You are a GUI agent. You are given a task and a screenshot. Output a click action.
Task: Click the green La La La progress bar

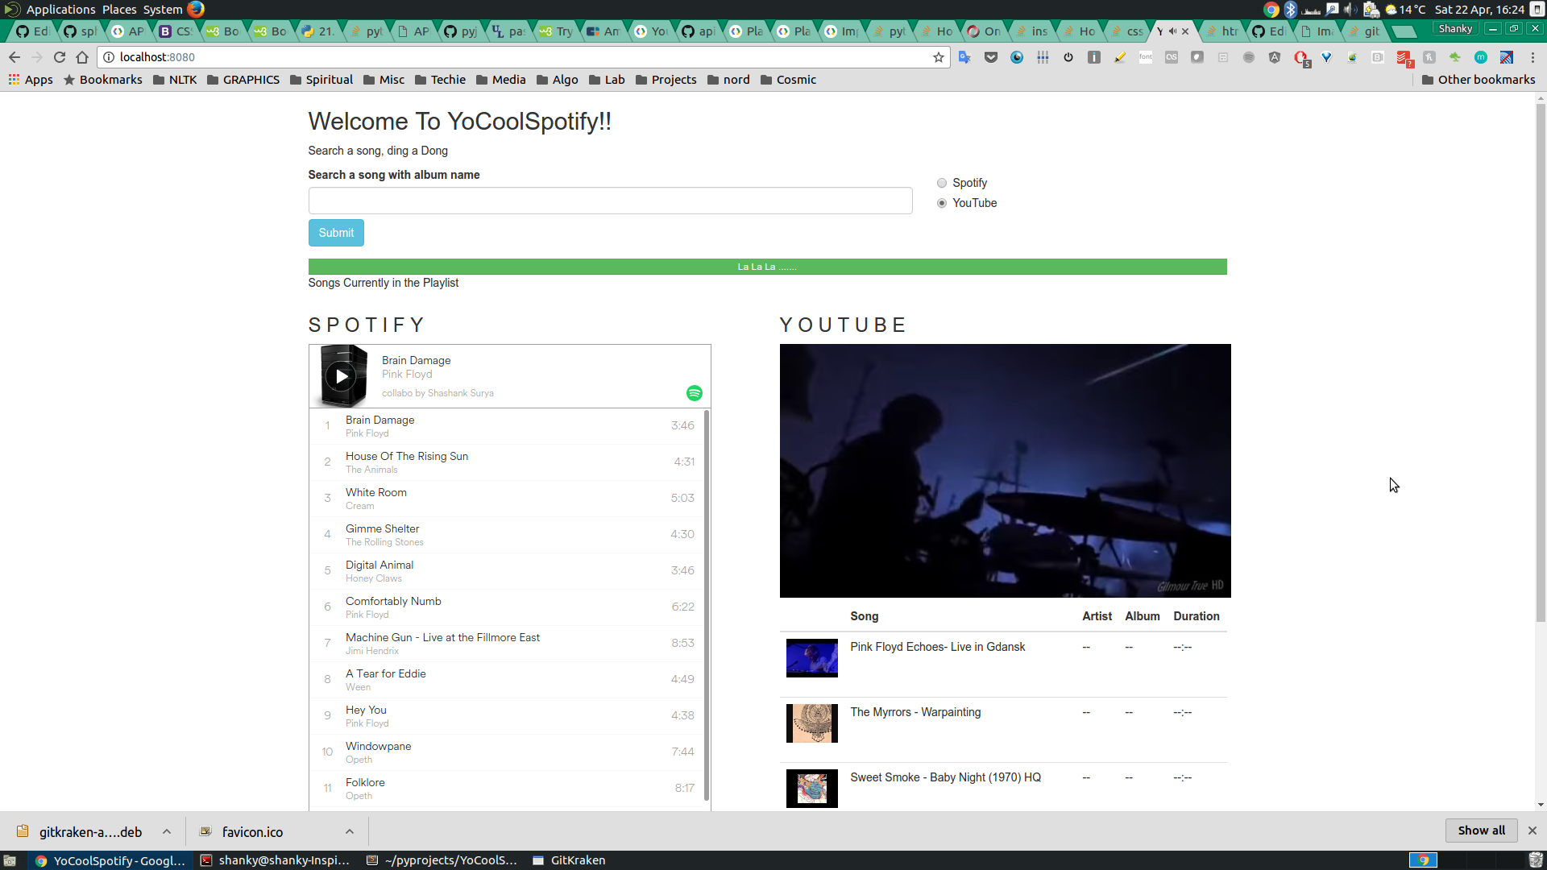767,267
